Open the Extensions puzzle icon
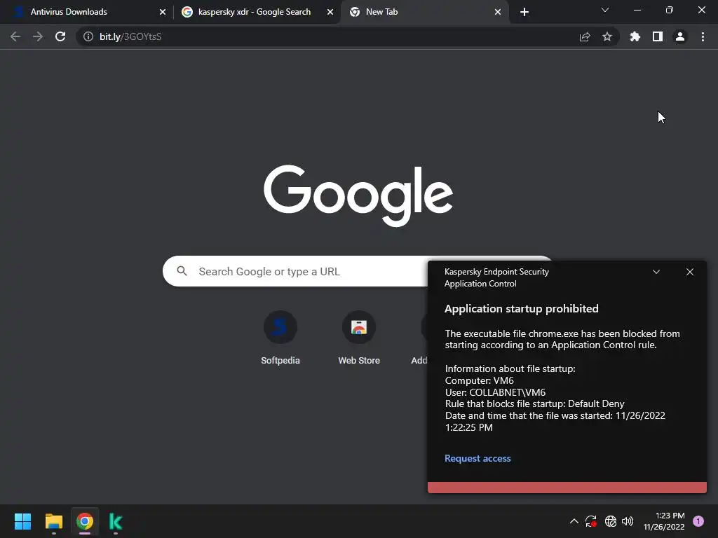 tap(635, 36)
